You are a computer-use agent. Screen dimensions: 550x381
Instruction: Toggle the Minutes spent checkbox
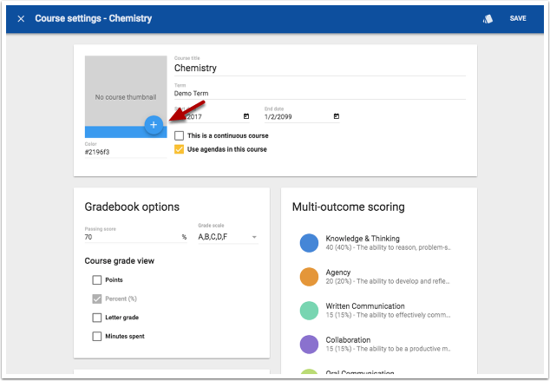pos(97,336)
